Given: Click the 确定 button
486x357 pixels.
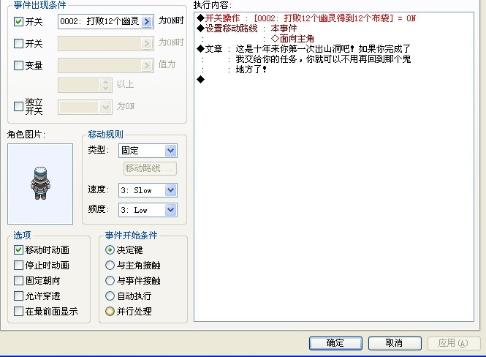Looking at the screenshot, I should pos(335,343).
